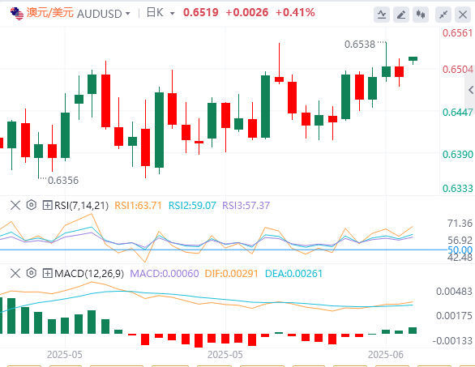Click the RSI(7,14,21) indicator label
This screenshot has width=475, height=367.
pyautogui.click(x=81, y=206)
